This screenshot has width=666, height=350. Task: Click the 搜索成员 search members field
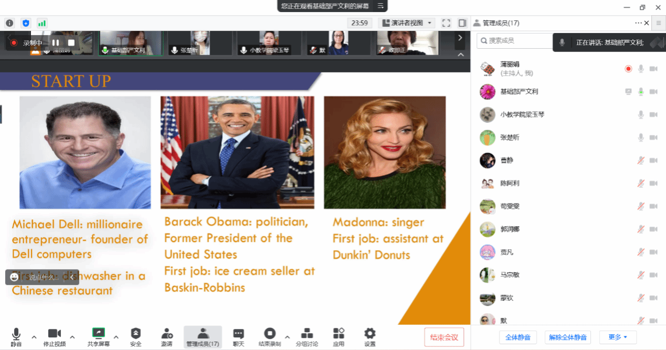[x=515, y=40]
